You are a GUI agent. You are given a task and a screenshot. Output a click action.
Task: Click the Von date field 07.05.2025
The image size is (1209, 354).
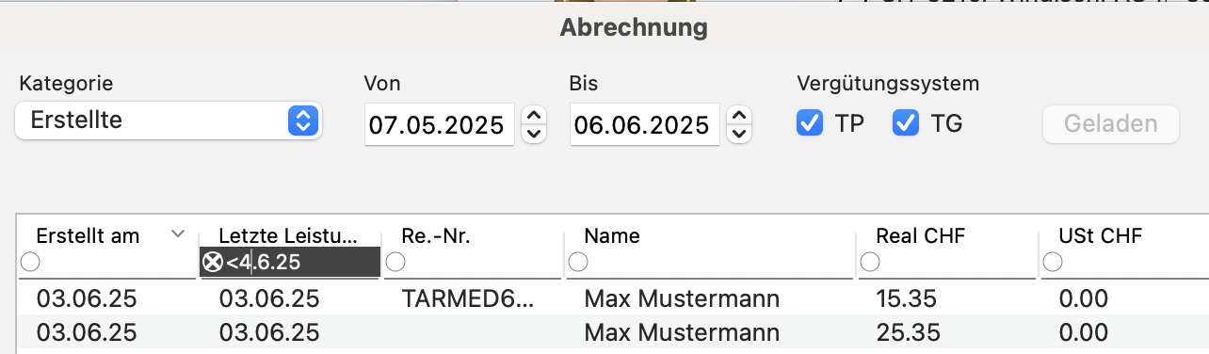click(440, 124)
